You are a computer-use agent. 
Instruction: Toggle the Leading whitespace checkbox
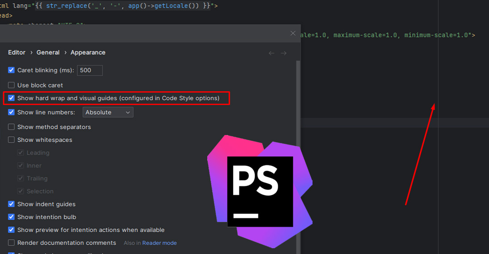click(21, 152)
